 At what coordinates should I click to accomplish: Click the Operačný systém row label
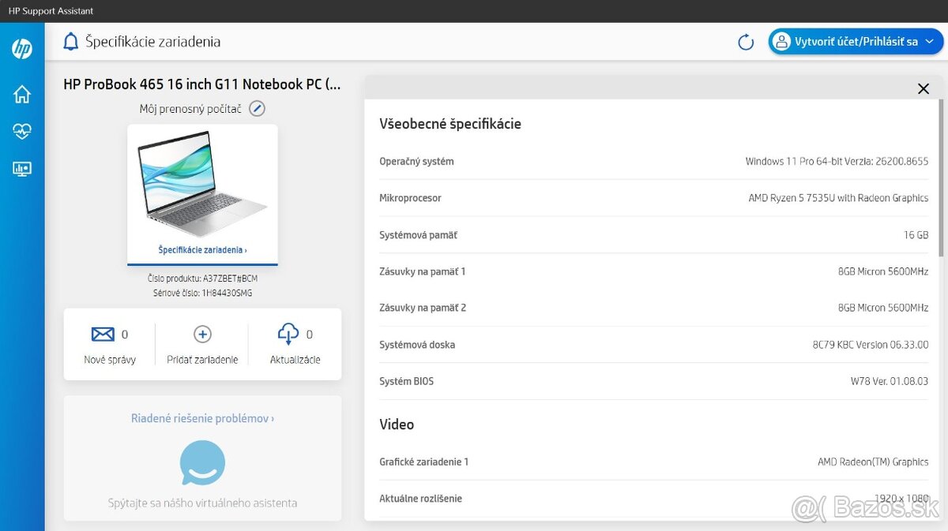[x=416, y=162]
